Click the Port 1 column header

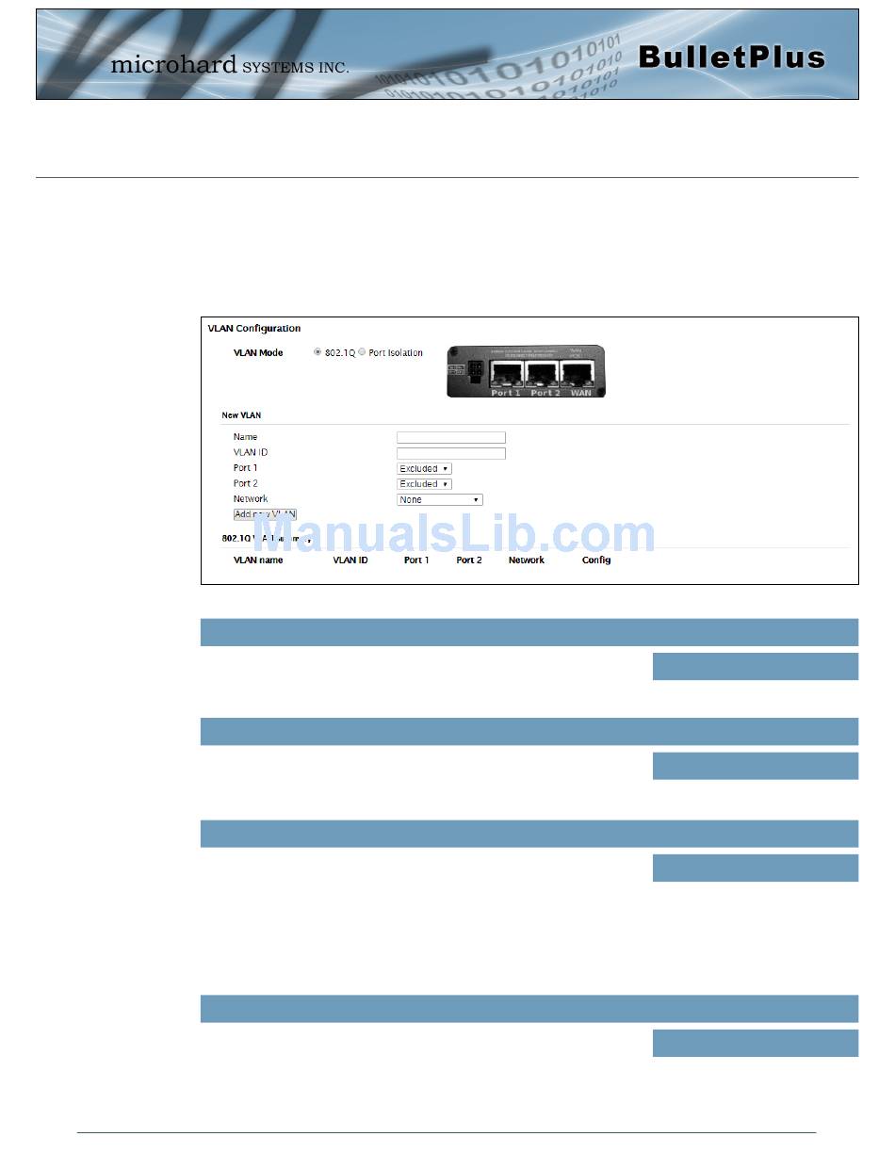416,560
